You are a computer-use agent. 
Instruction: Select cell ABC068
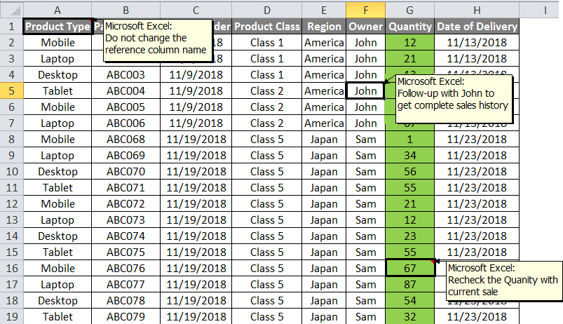pos(126,140)
